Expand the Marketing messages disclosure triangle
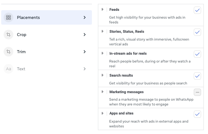 click(x=103, y=92)
